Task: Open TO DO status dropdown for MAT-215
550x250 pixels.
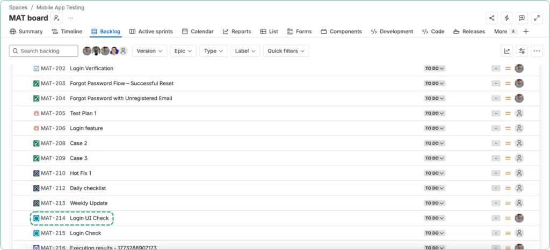Action: (x=435, y=233)
